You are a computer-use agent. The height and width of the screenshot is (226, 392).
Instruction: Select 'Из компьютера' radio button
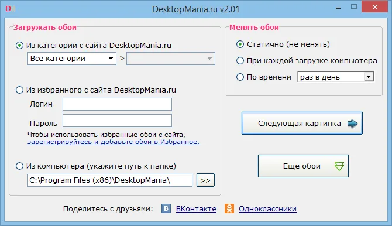[x=19, y=166]
